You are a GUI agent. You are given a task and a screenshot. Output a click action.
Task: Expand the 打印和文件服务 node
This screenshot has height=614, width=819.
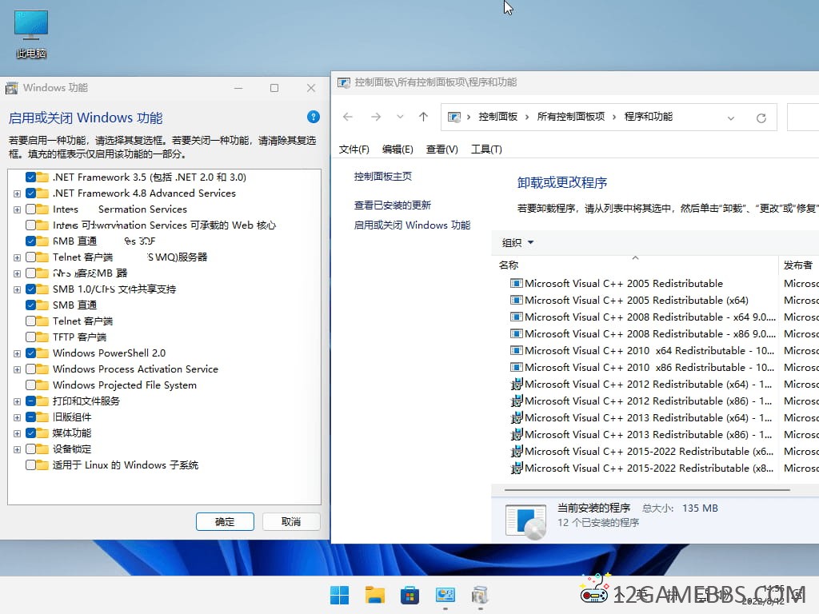click(18, 401)
